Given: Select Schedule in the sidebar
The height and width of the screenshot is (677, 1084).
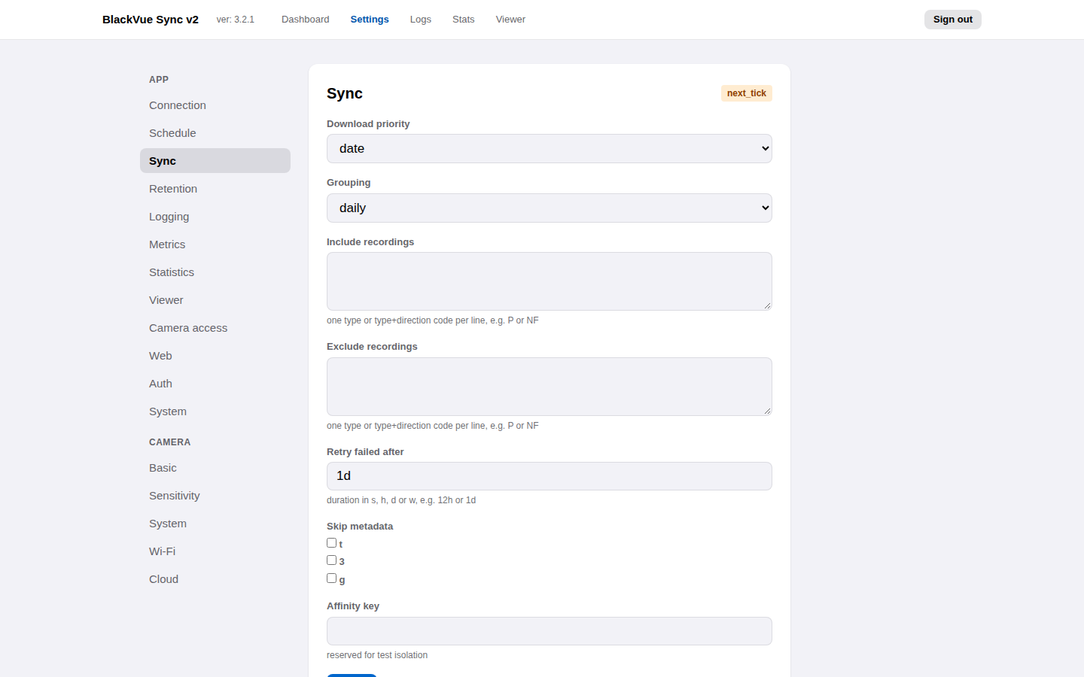Looking at the screenshot, I should click(215, 133).
